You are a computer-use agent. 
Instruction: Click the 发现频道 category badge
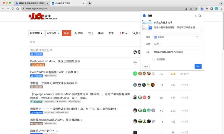point(36,102)
